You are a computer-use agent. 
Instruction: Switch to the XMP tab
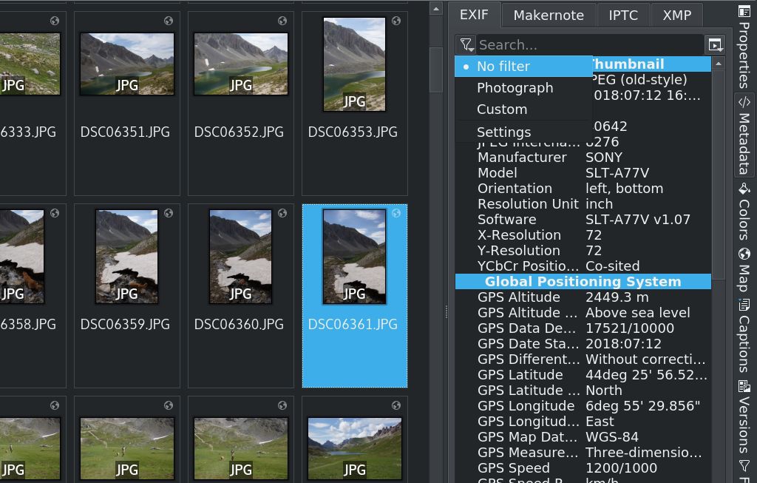tap(677, 16)
